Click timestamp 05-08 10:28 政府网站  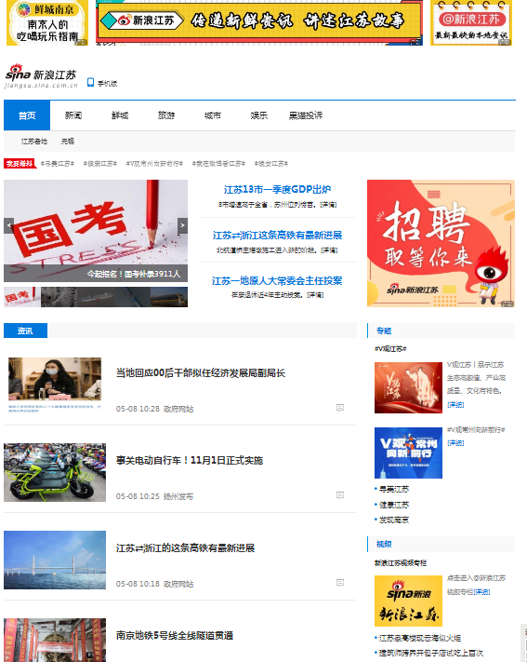[154, 409]
